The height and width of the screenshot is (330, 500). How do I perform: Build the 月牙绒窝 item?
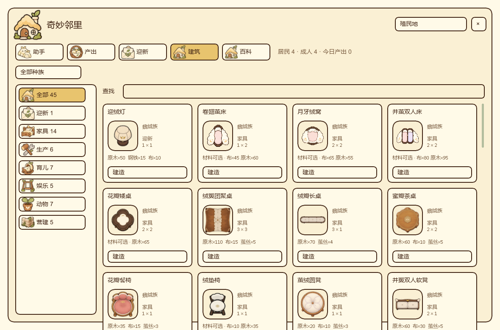pos(337,172)
